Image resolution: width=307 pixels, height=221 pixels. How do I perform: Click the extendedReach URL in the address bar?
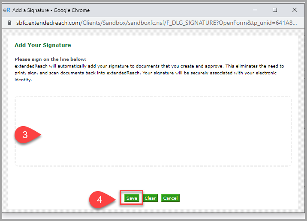[x=157, y=23]
